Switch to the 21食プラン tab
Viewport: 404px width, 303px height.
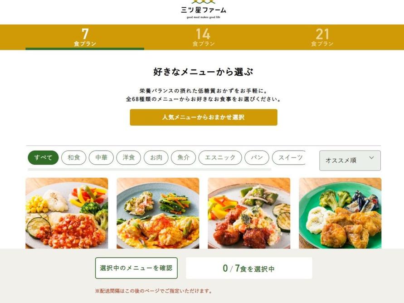(322, 37)
